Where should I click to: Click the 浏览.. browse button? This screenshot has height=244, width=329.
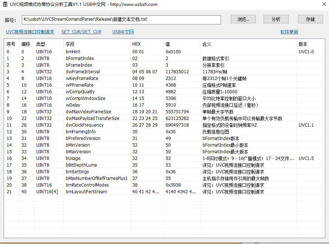(243, 19)
